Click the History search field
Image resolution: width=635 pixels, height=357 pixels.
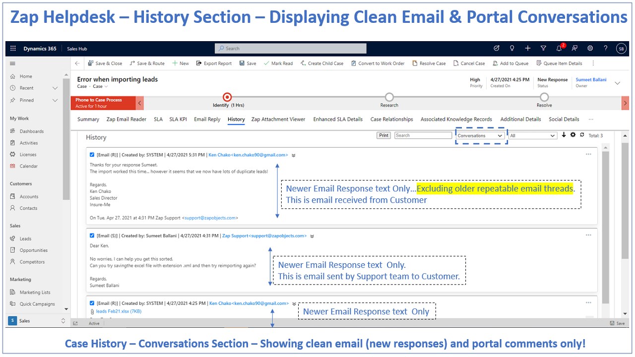click(423, 135)
